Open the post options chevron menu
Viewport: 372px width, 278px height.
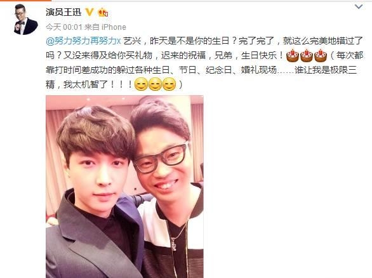point(359,6)
